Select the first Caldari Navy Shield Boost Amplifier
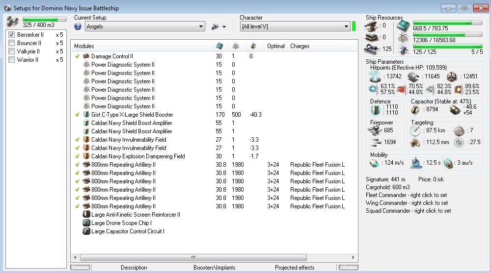491x273 pixels. pos(214,123)
